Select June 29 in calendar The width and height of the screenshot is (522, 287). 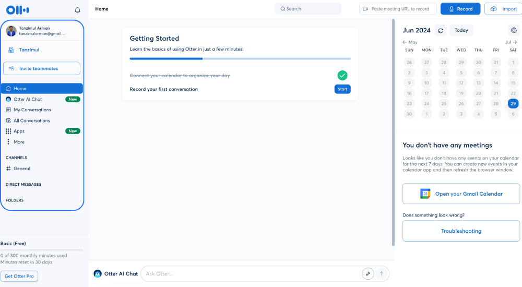pos(513,103)
